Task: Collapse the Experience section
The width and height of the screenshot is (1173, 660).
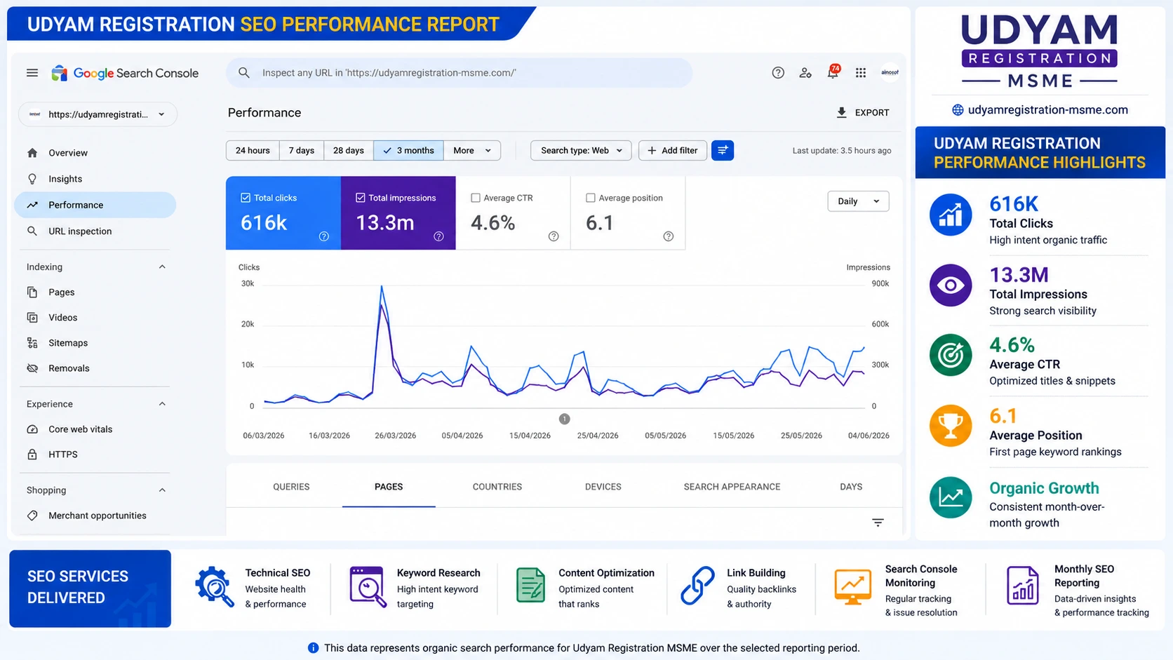Action: click(162, 404)
